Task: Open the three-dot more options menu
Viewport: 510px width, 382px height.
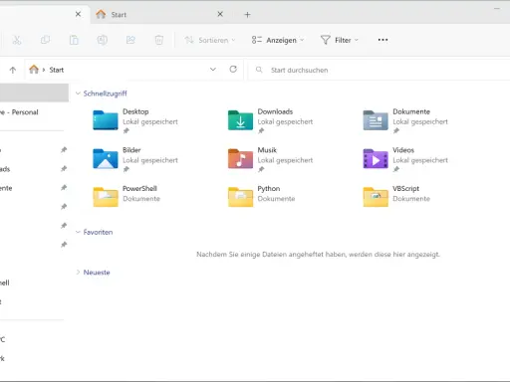Action: pyautogui.click(x=382, y=40)
